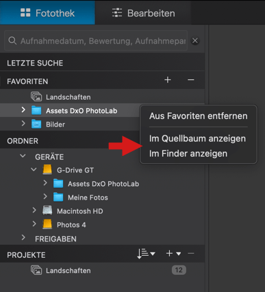Click the Landschaften project icon in Favoriten
The height and width of the screenshot is (292, 265).
(36, 97)
